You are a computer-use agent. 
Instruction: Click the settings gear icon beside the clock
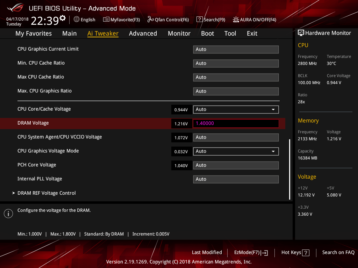tap(63, 18)
